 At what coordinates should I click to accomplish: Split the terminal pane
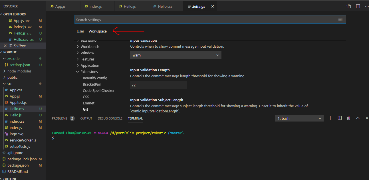pyautogui.click(x=340, y=118)
